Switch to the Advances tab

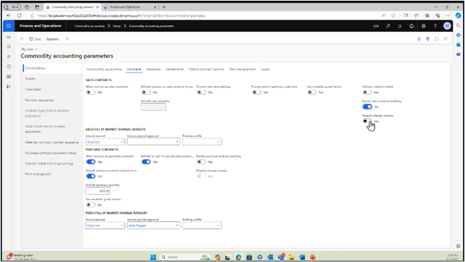click(154, 69)
